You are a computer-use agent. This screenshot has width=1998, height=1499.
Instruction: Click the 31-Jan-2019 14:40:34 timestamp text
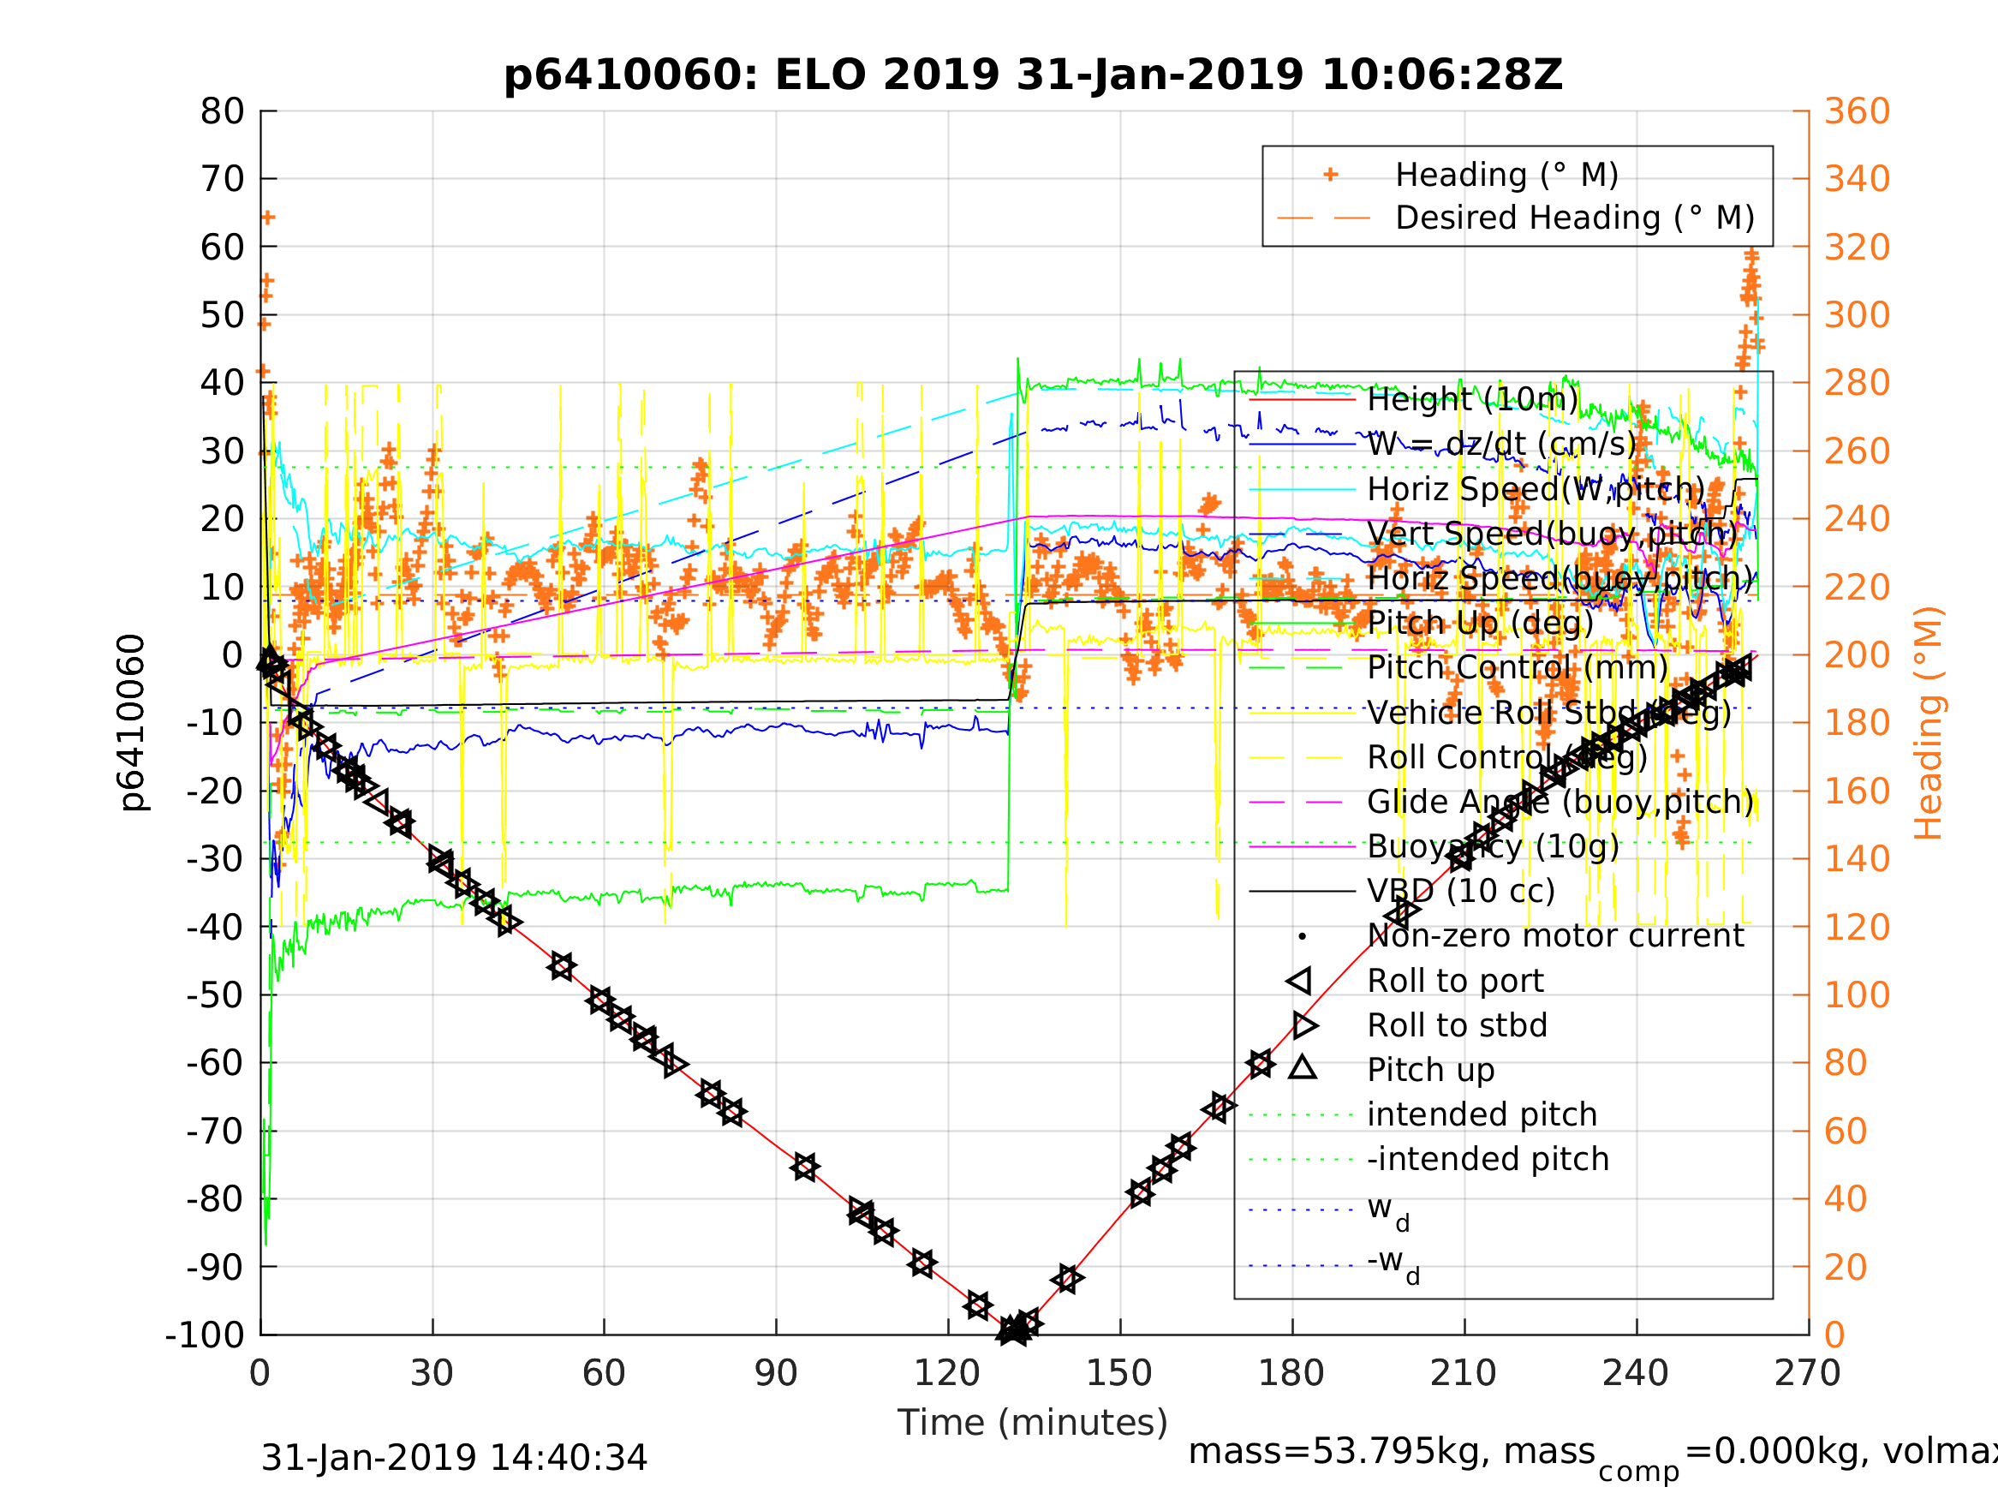pos(453,1459)
